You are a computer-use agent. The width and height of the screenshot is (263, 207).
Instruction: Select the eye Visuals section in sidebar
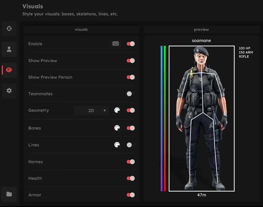[x=9, y=70]
